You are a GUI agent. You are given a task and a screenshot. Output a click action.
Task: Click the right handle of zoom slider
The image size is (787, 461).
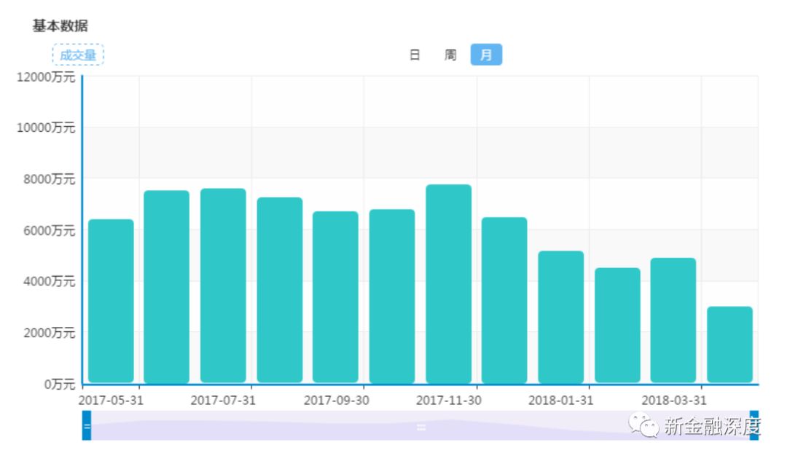(x=753, y=426)
